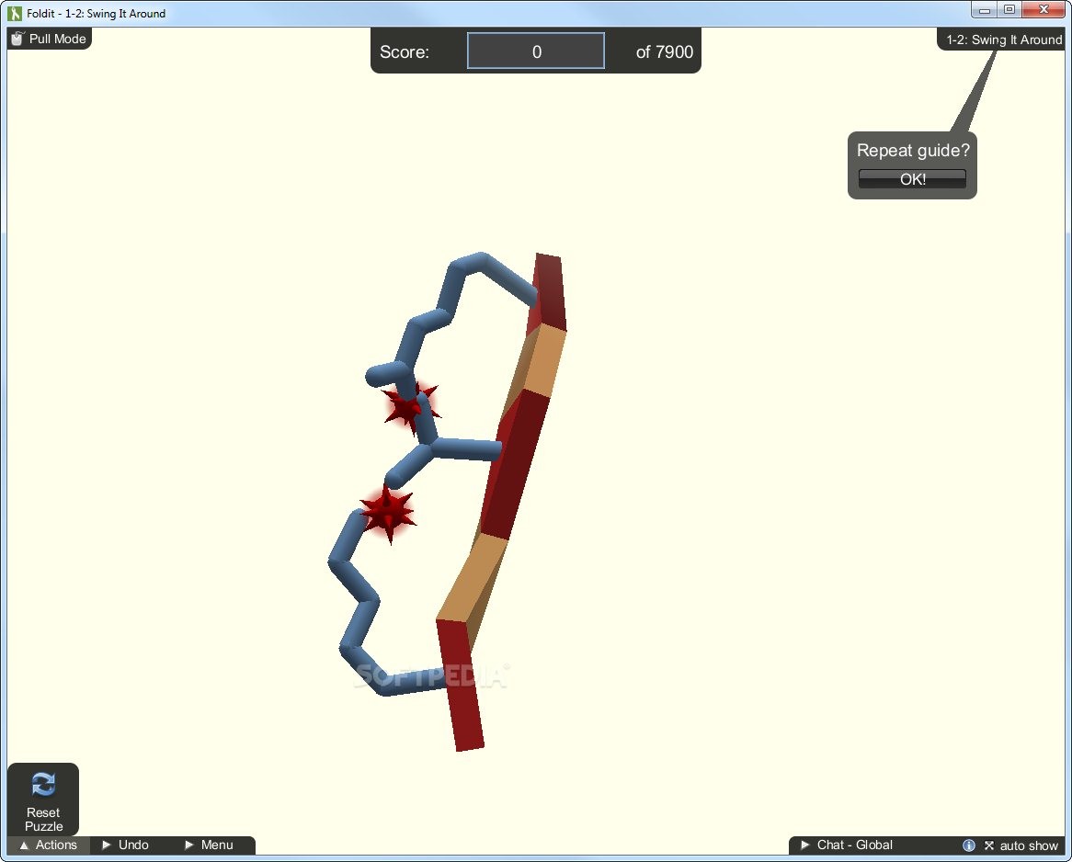Expand the Undo menu

click(x=125, y=845)
